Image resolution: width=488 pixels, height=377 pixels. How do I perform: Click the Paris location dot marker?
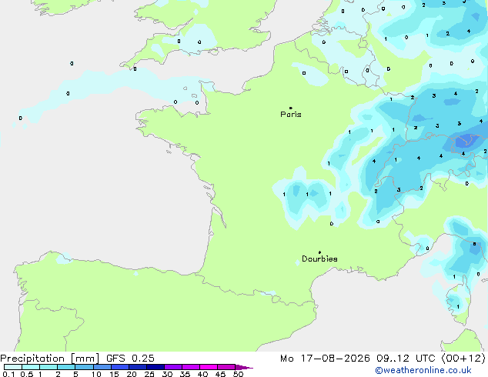pyautogui.click(x=291, y=108)
